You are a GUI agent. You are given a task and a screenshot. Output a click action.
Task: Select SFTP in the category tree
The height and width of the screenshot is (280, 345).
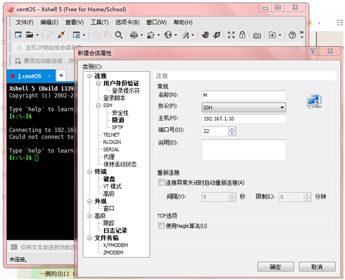[118, 127]
